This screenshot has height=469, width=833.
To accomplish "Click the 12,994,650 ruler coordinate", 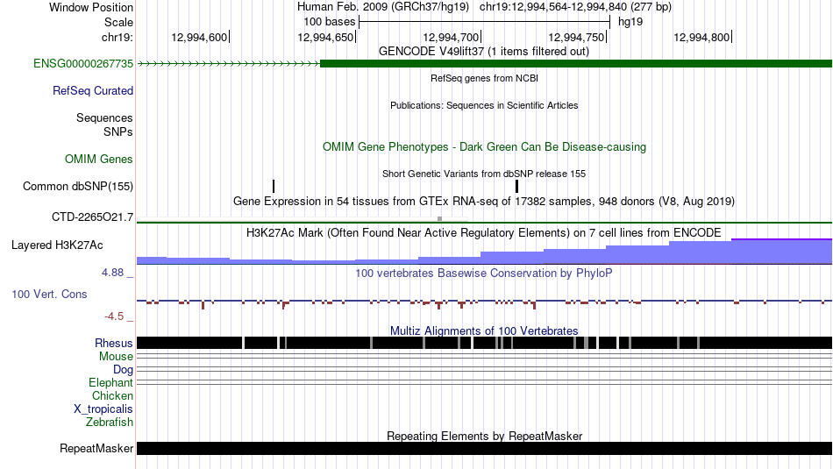I will click(325, 37).
